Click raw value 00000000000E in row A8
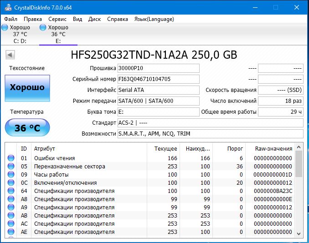Image resolution: width=309 pixels, height=243 pixels. [x=273, y=199]
